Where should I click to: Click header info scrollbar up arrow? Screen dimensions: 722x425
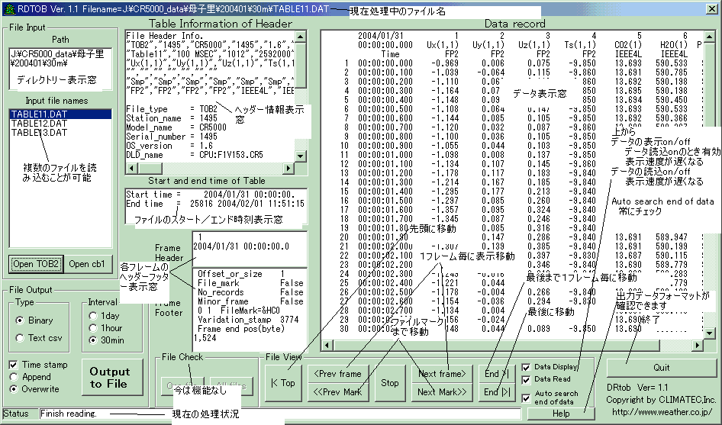point(300,37)
